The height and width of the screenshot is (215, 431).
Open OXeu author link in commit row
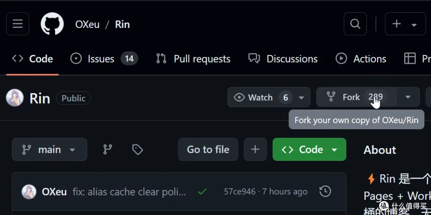click(x=54, y=192)
